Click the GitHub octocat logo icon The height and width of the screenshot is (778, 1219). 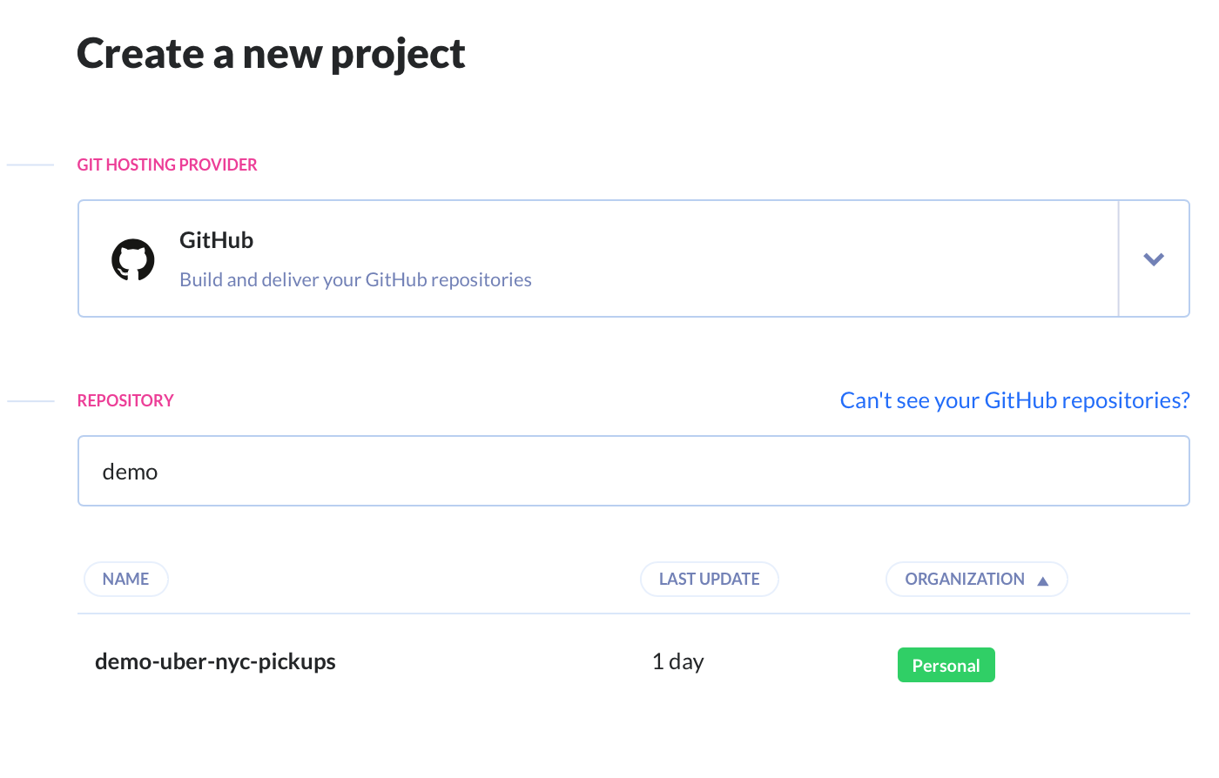click(133, 259)
